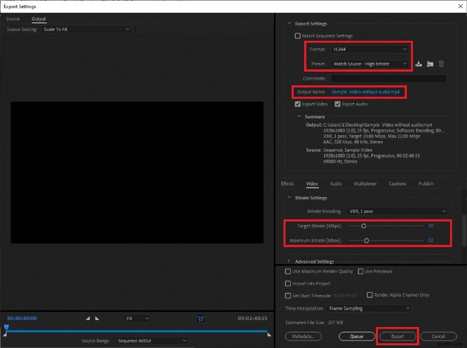The height and width of the screenshot is (348, 467).
Task: Click the Set In Point triangle icon
Action: click(x=88, y=318)
